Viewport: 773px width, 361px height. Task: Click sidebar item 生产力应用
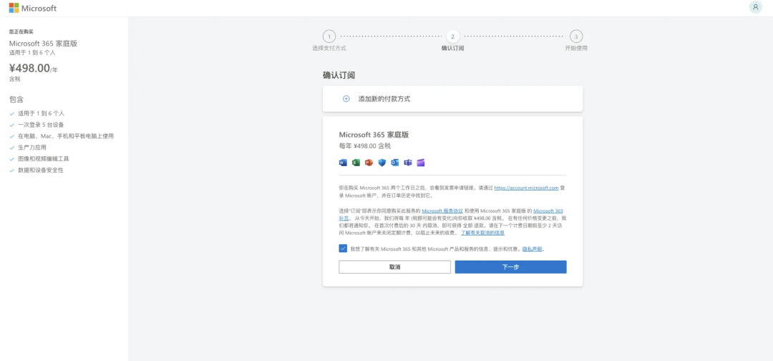pos(32,148)
